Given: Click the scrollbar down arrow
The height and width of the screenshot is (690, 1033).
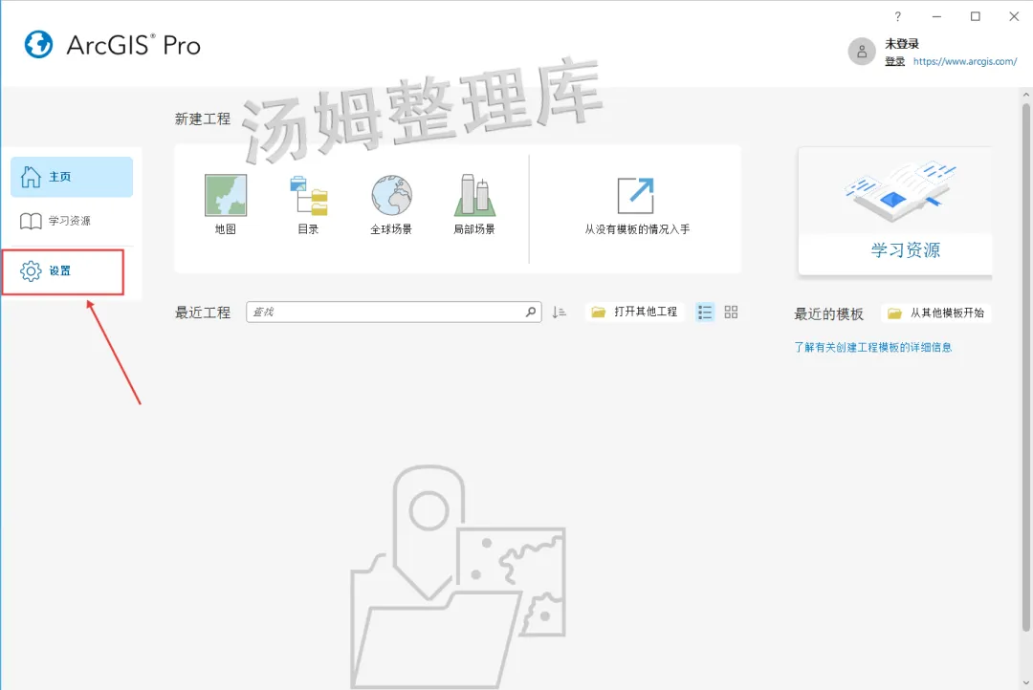Looking at the screenshot, I should tap(1025, 682).
